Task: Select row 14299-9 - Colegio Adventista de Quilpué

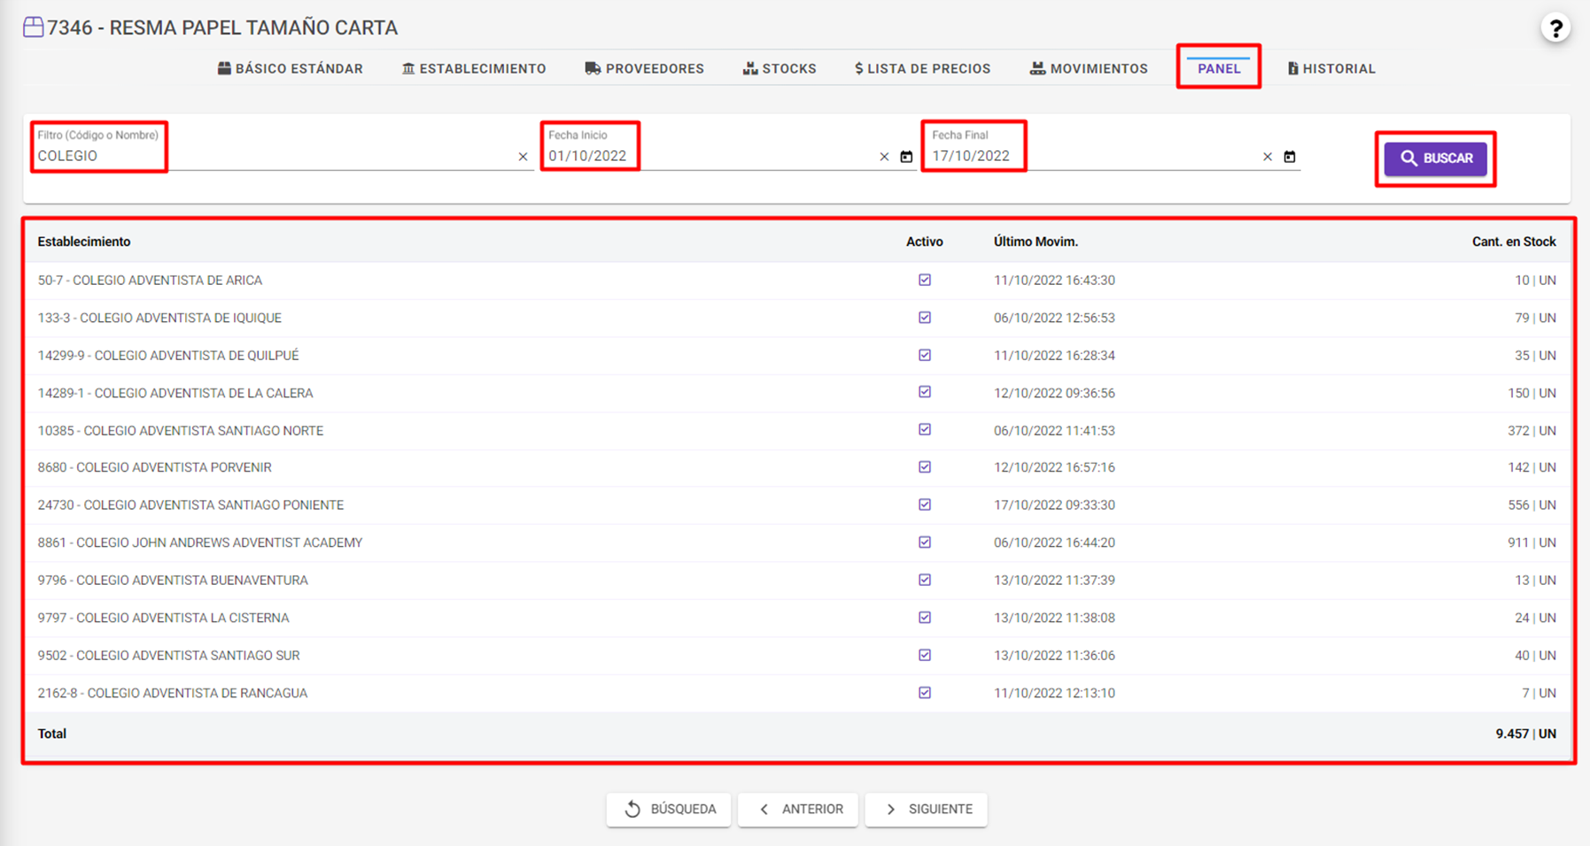Action: coord(797,356)
